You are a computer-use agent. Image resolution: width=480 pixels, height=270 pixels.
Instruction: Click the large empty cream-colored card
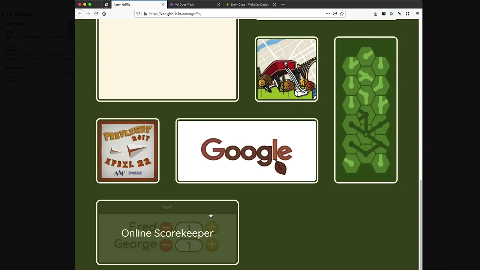pos(167,60)
